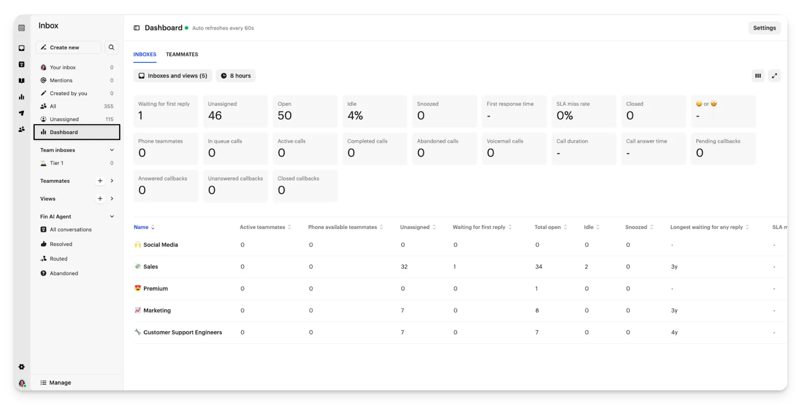Select the INBOXES tab
Screen dimensions: 802x405
(x=145, y=54)
